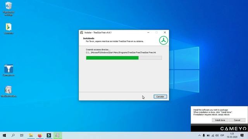Open the Windows Start menu

point(4,136)
